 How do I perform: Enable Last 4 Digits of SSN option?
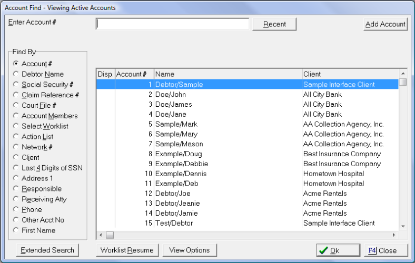click(16, 168)
